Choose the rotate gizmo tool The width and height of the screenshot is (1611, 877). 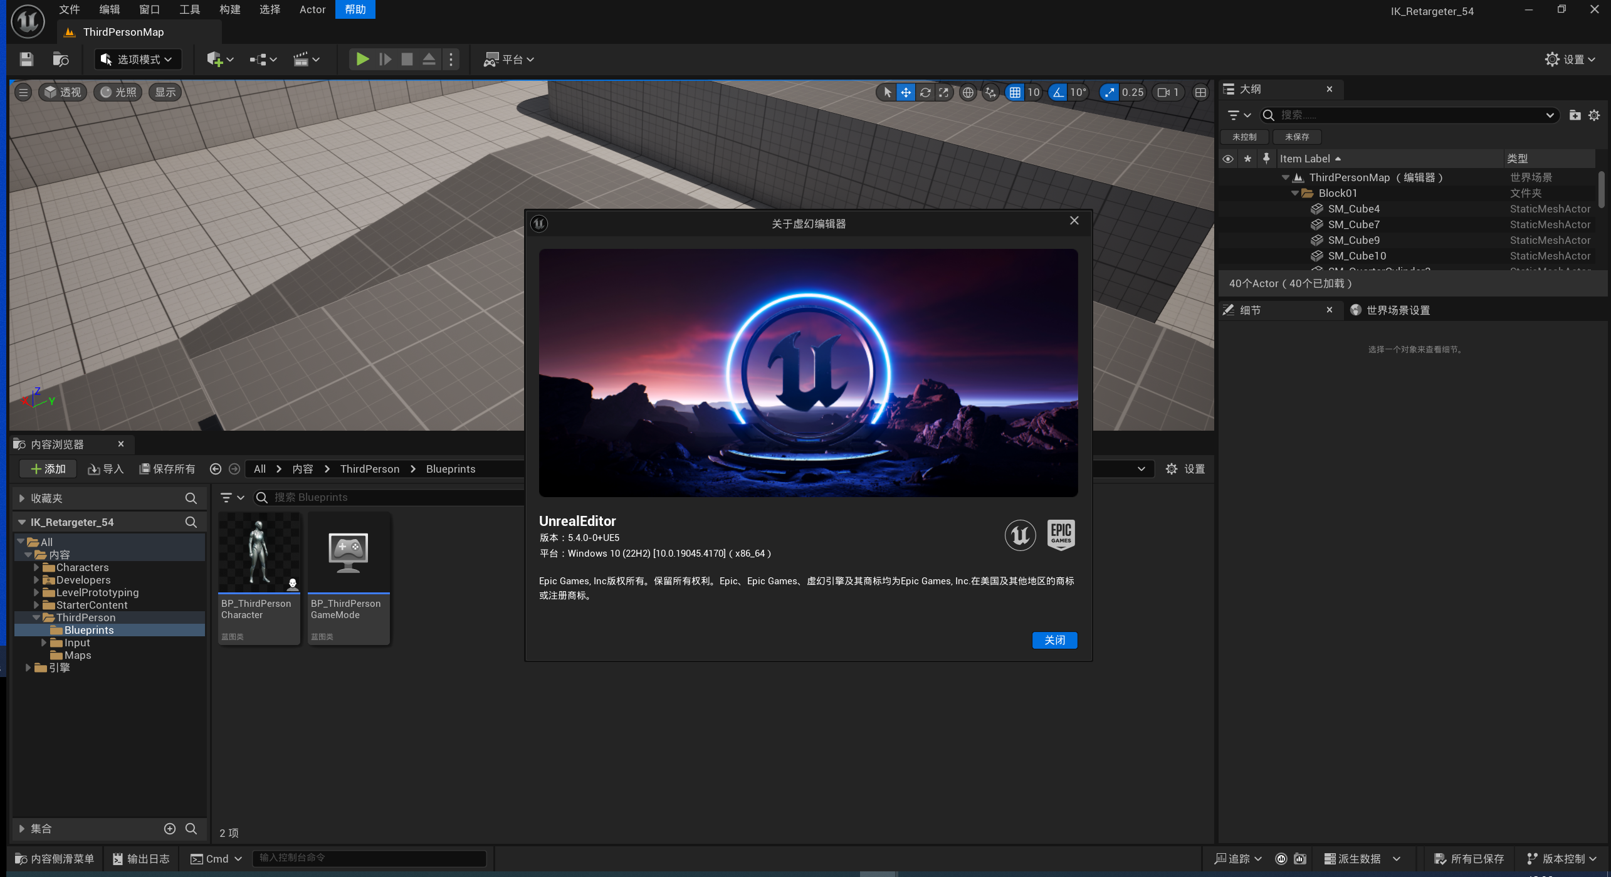click(x=925, y=92)
